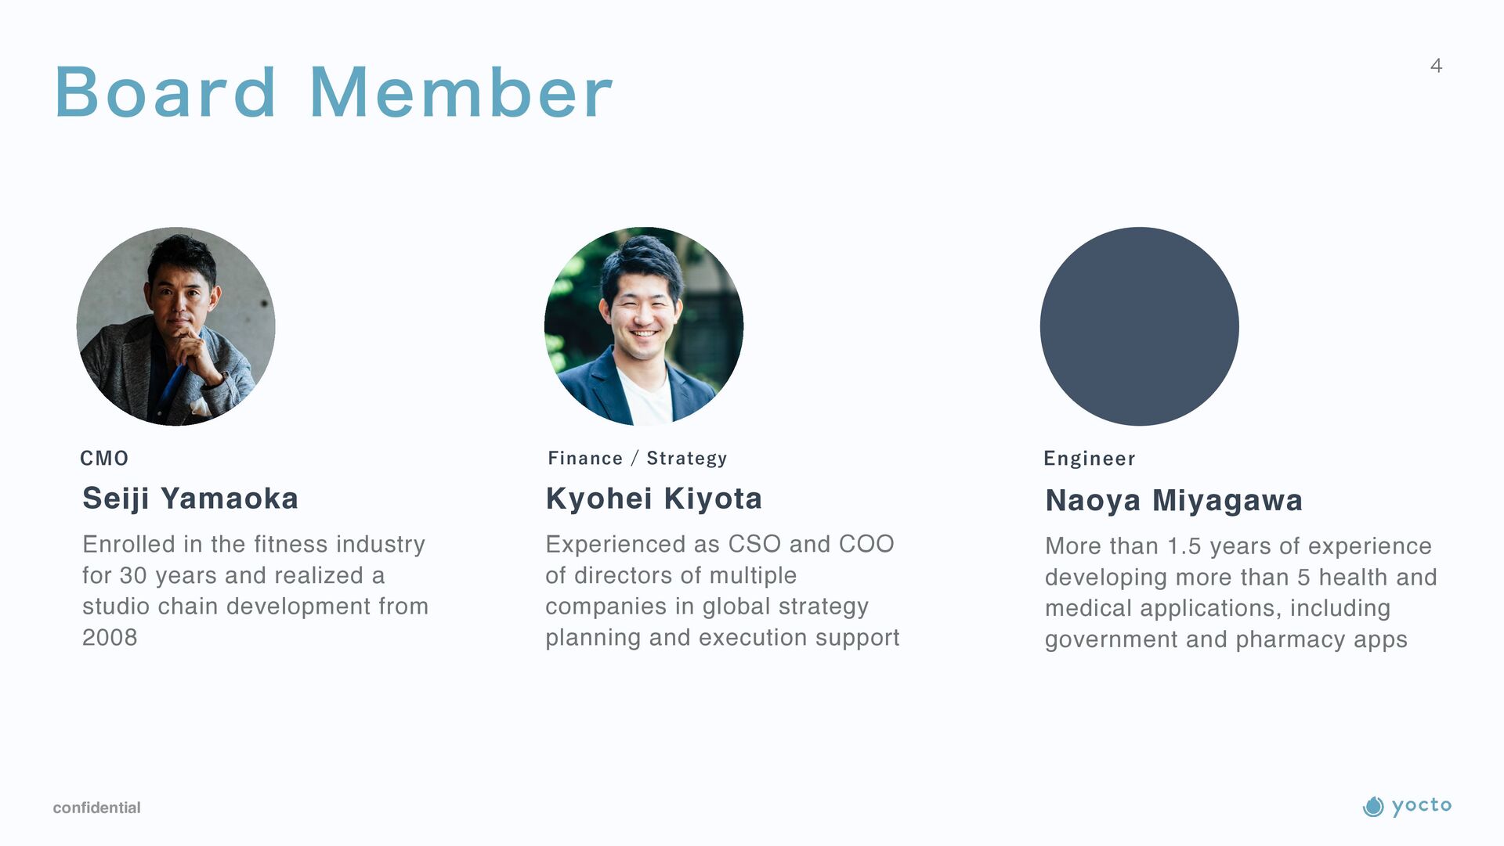Select Seiji Yamaoka's circular portrait photo

[176, 326]
